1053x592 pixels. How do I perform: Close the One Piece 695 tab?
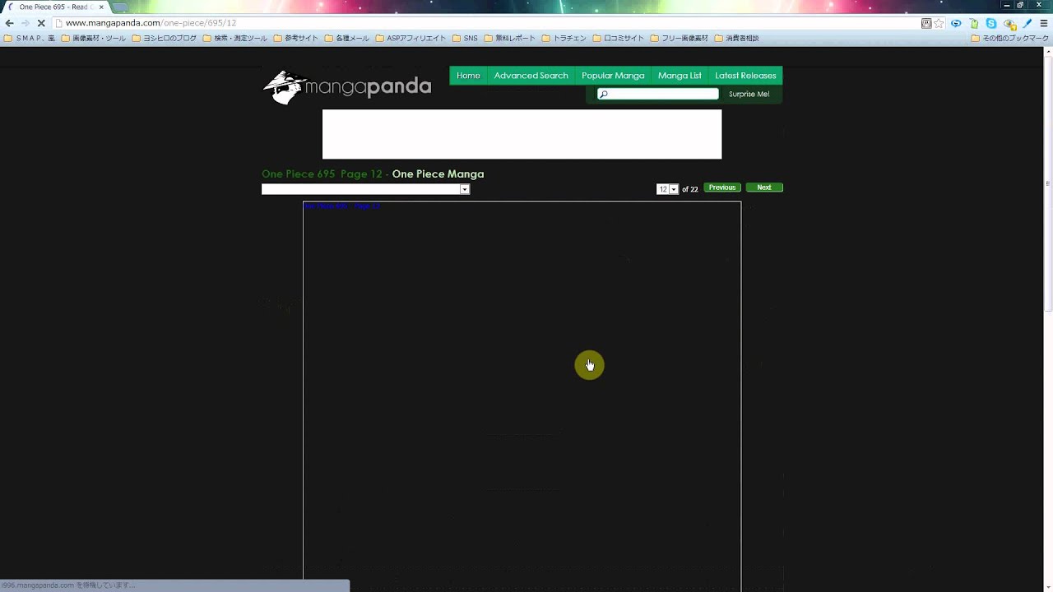(x=101, y=7)
